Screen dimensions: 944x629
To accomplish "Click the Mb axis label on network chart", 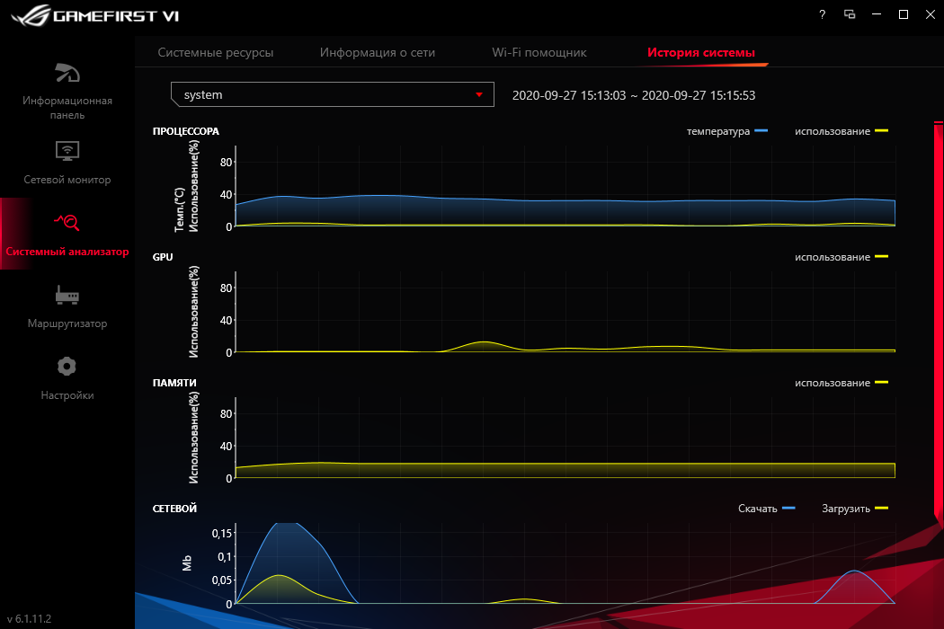I will 187,563.
